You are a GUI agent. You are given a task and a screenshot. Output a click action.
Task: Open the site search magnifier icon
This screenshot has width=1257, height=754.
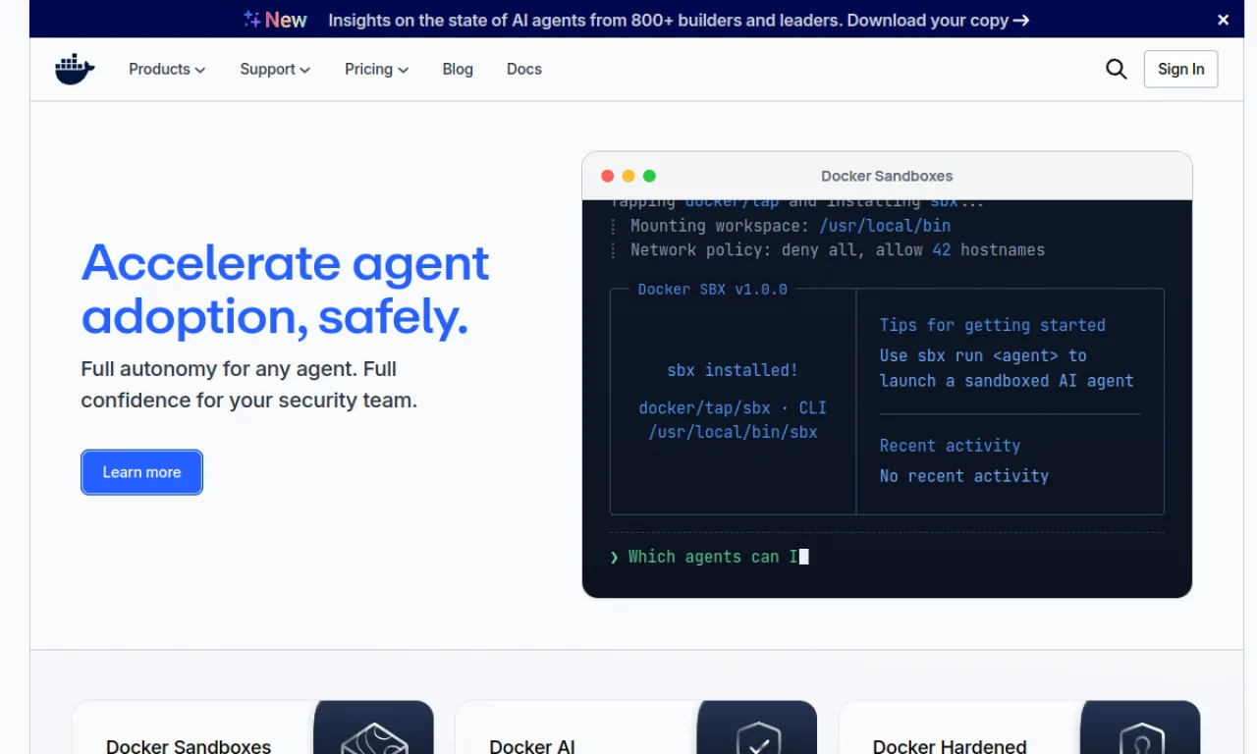click(x=1117, y=69)
